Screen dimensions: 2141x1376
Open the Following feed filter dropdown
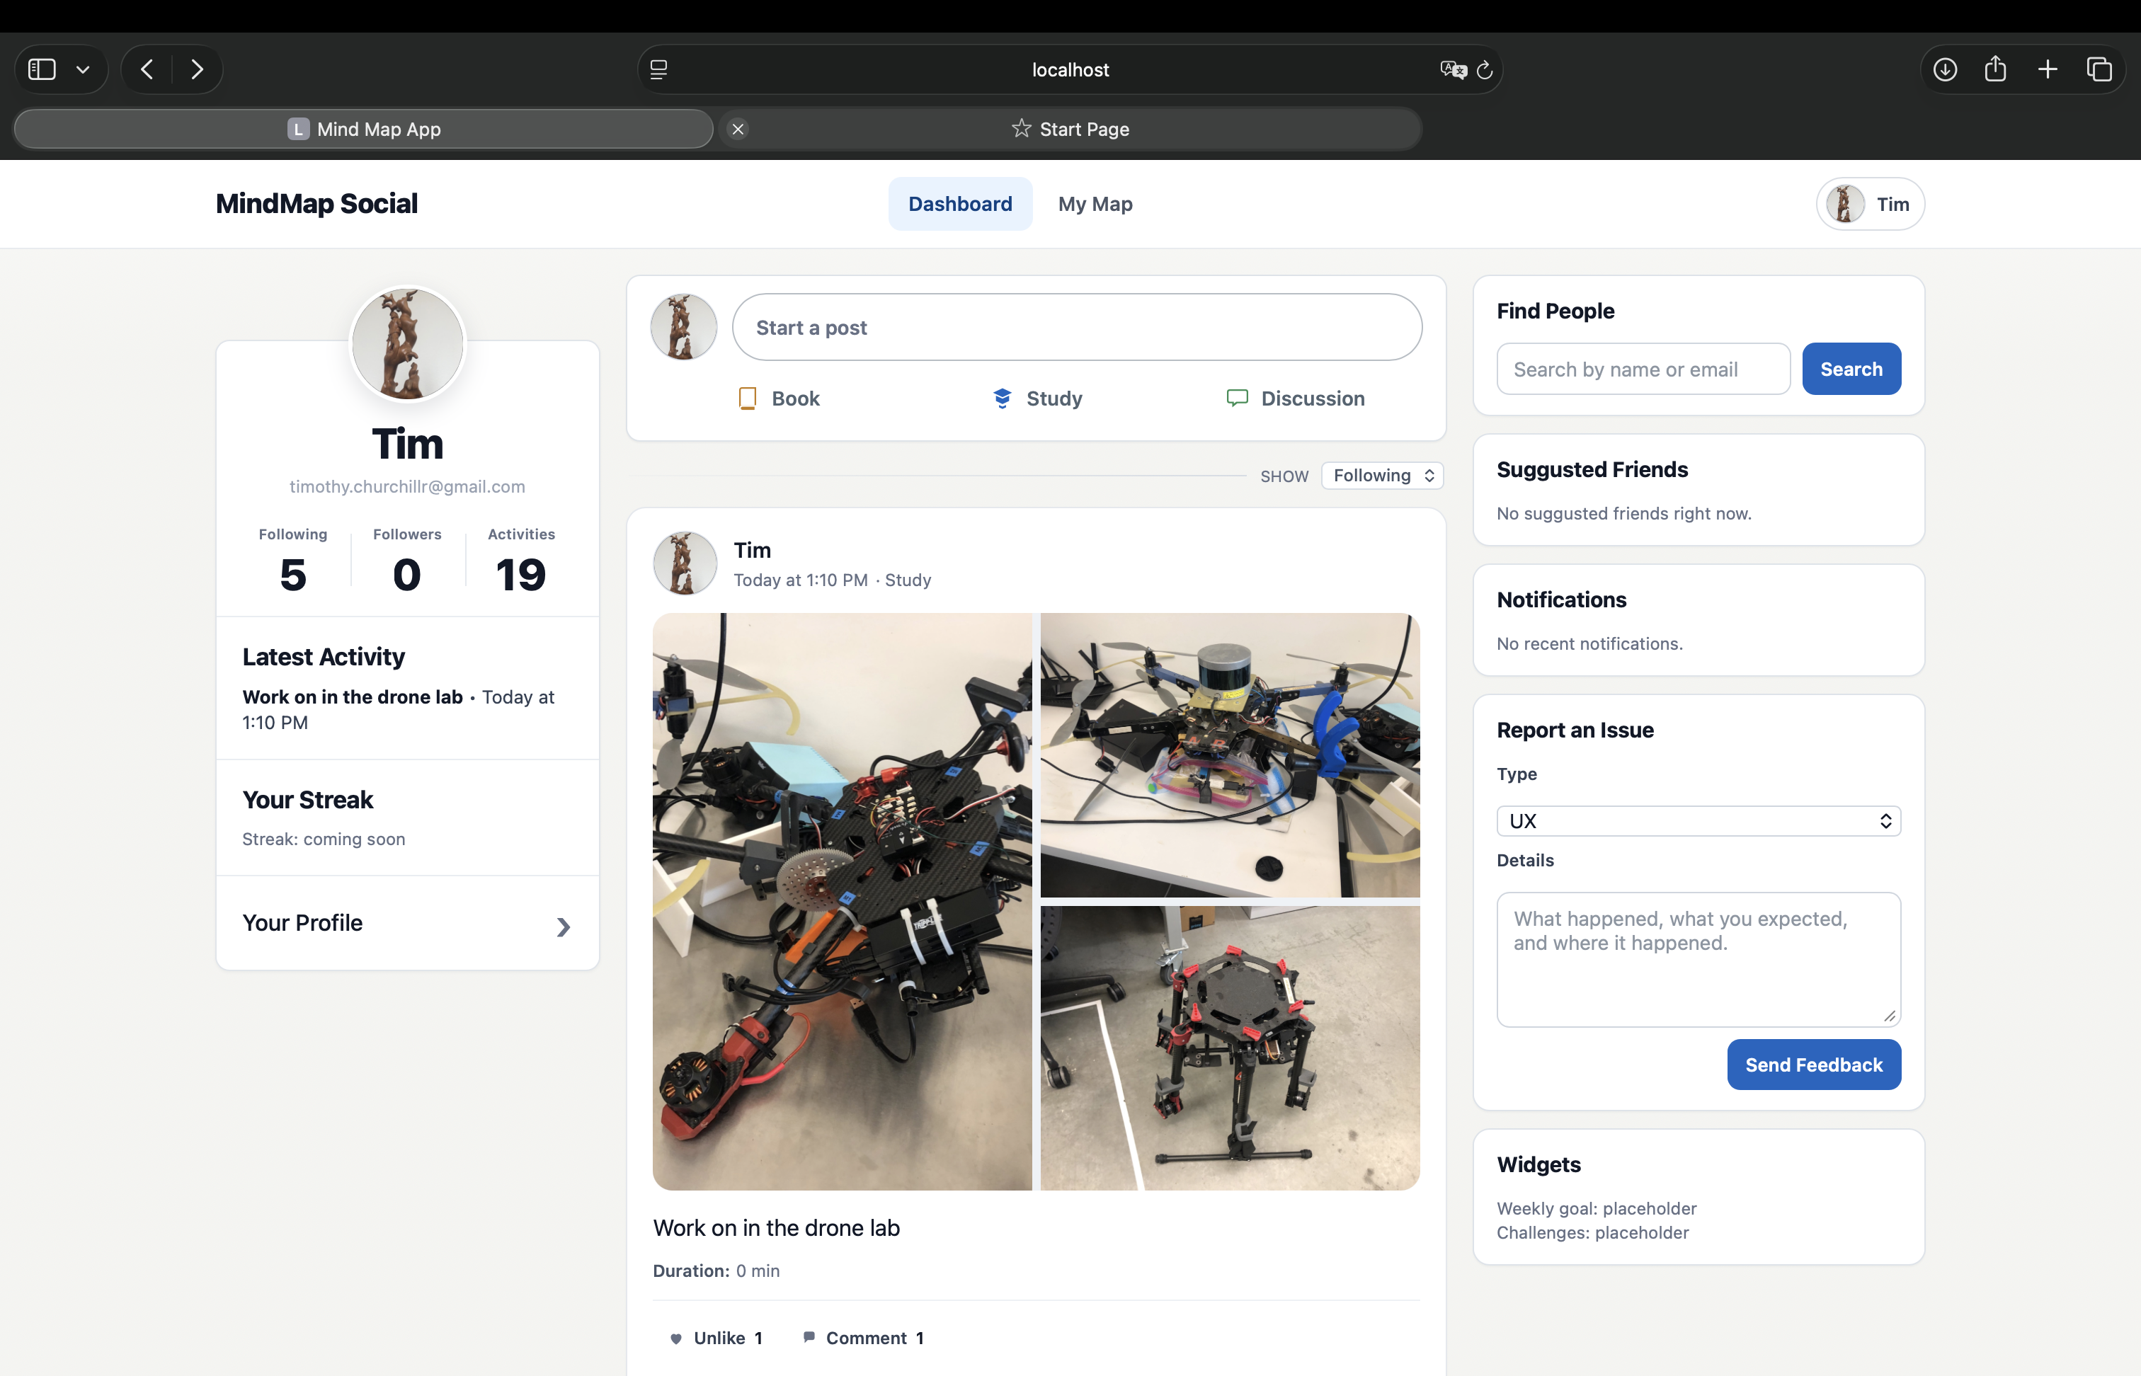click(1381, 476)
